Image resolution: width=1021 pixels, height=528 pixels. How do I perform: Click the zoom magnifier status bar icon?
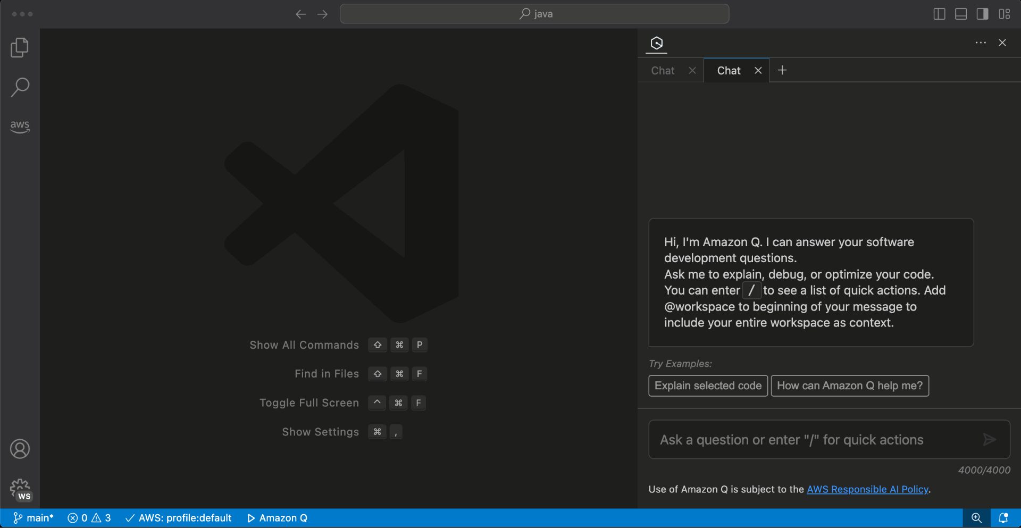[x=976, y=518]
